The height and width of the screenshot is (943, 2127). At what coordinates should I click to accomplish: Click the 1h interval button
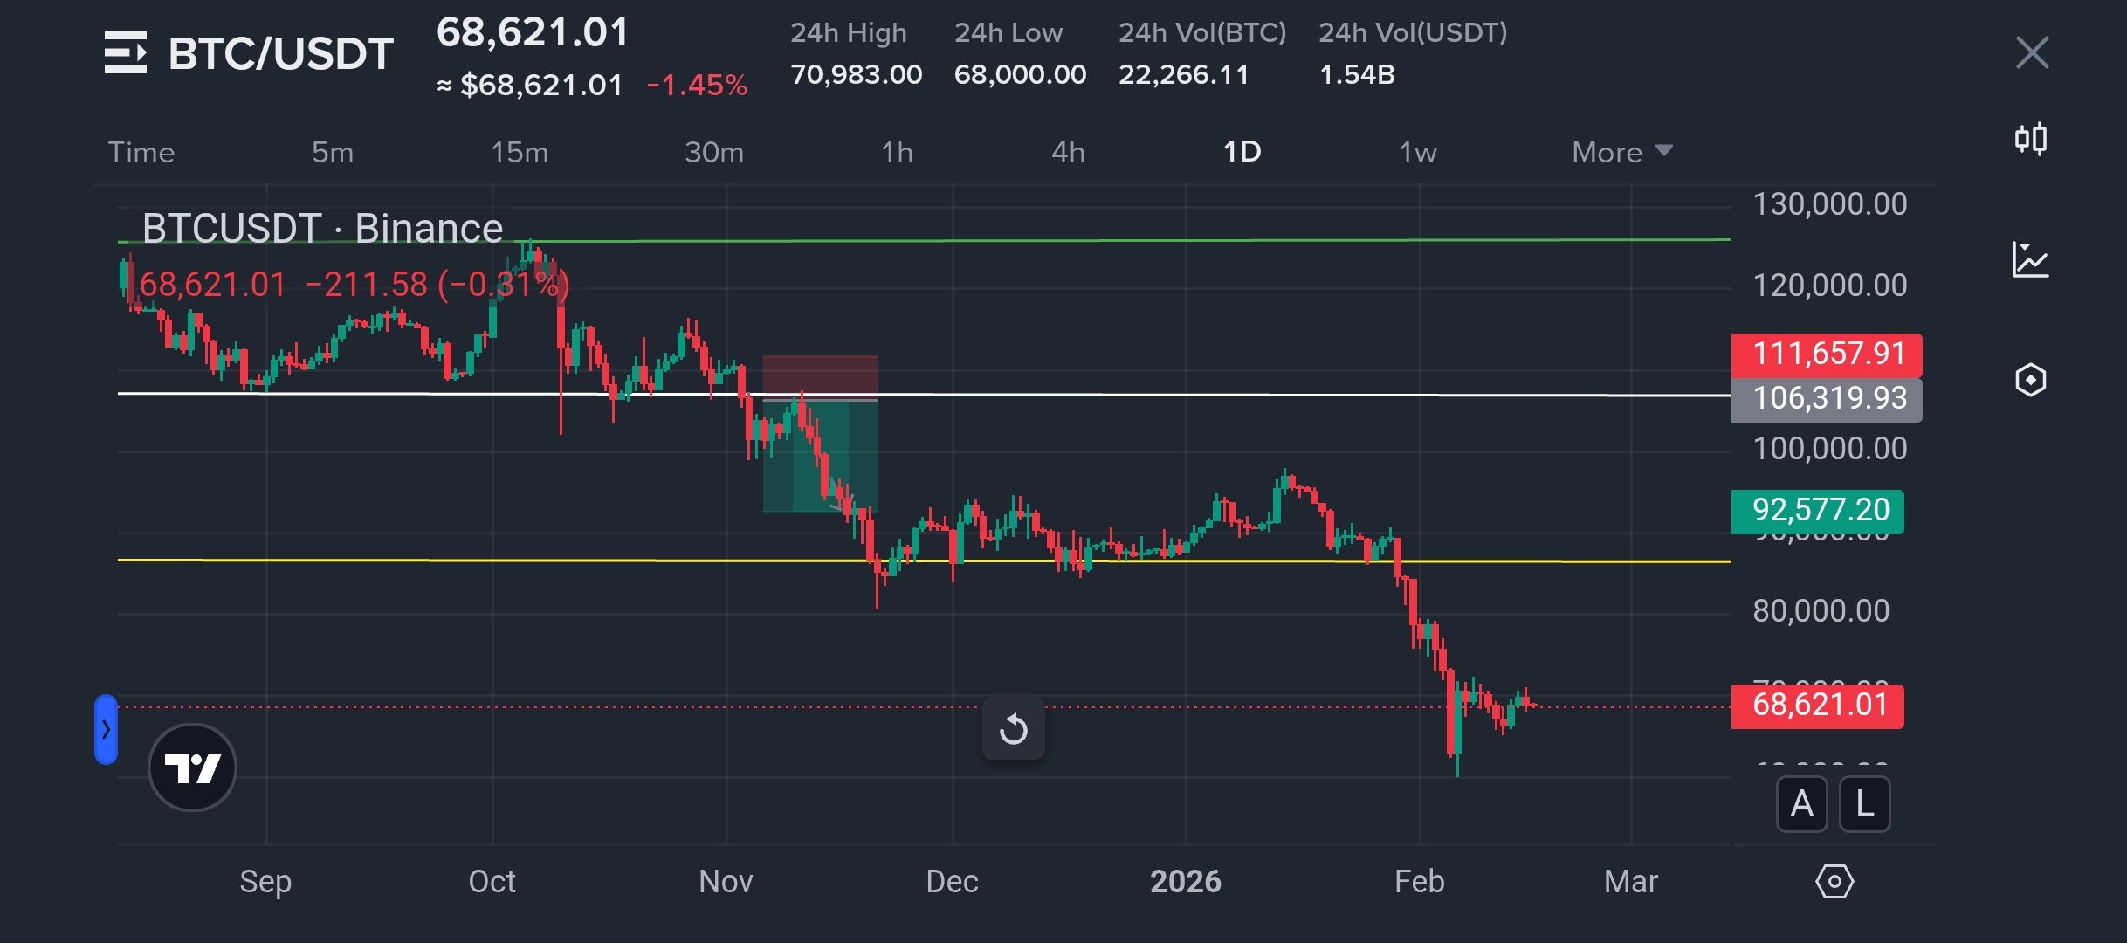897,152
